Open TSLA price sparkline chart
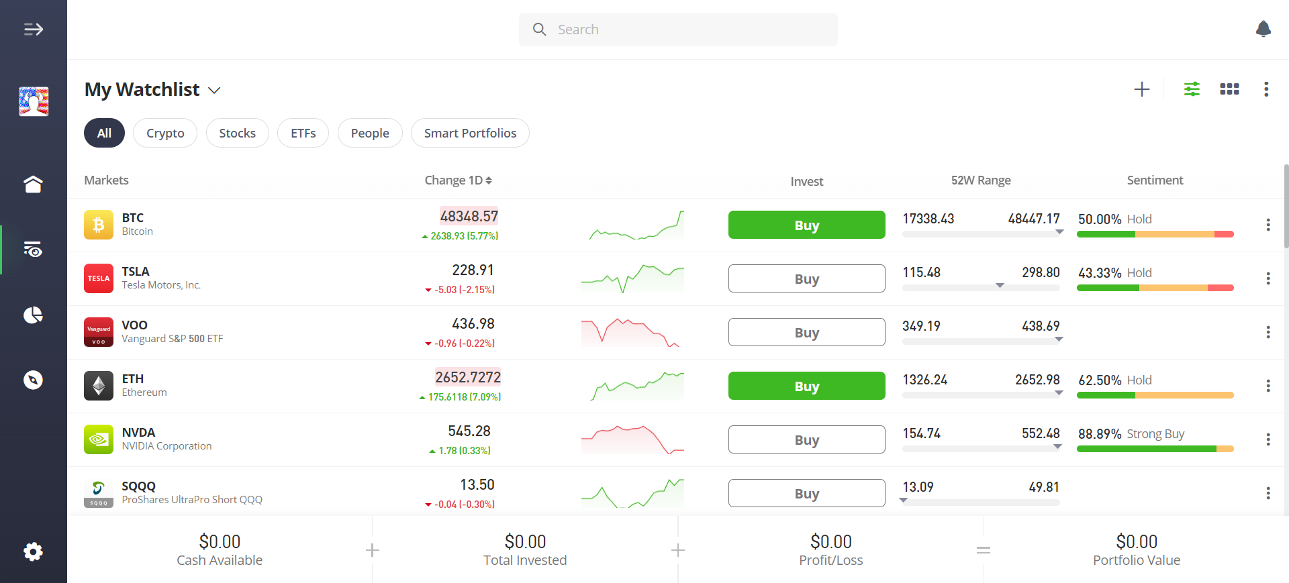 pos(633,278)
